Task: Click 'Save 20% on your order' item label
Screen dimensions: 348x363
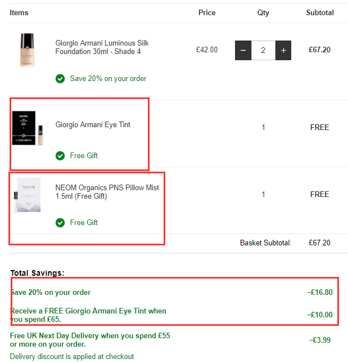Action: tap(108, 79)
